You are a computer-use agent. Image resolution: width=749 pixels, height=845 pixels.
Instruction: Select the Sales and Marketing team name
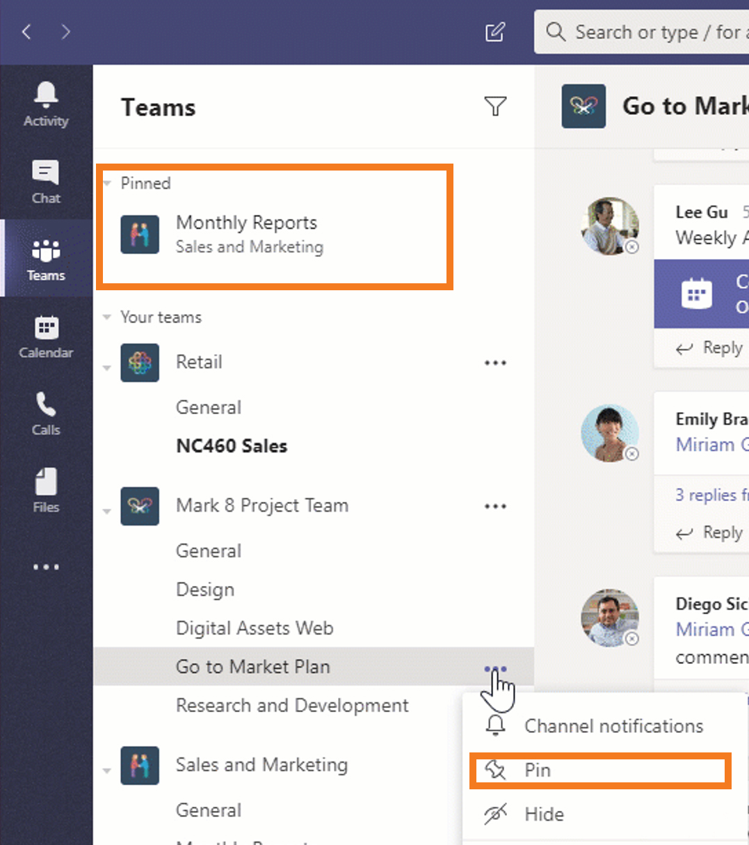click(261, 765)
